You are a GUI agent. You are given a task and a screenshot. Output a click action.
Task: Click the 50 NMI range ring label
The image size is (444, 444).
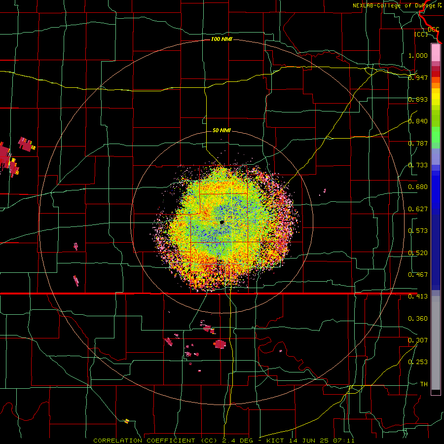[x=222, y=130]
